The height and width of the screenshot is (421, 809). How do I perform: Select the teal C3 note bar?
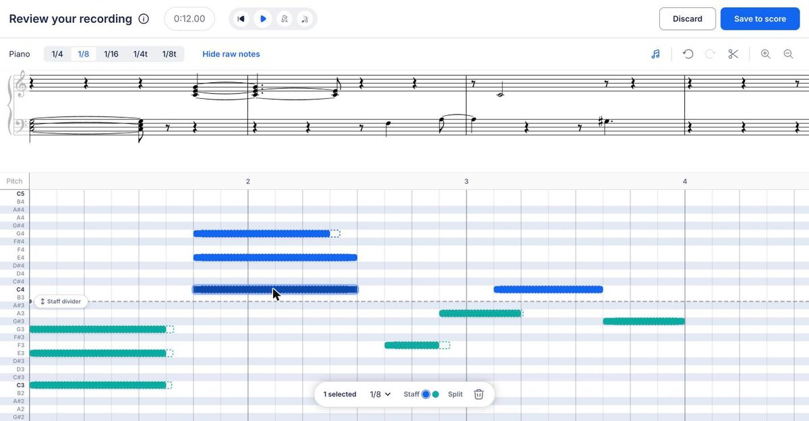[98, 385]
